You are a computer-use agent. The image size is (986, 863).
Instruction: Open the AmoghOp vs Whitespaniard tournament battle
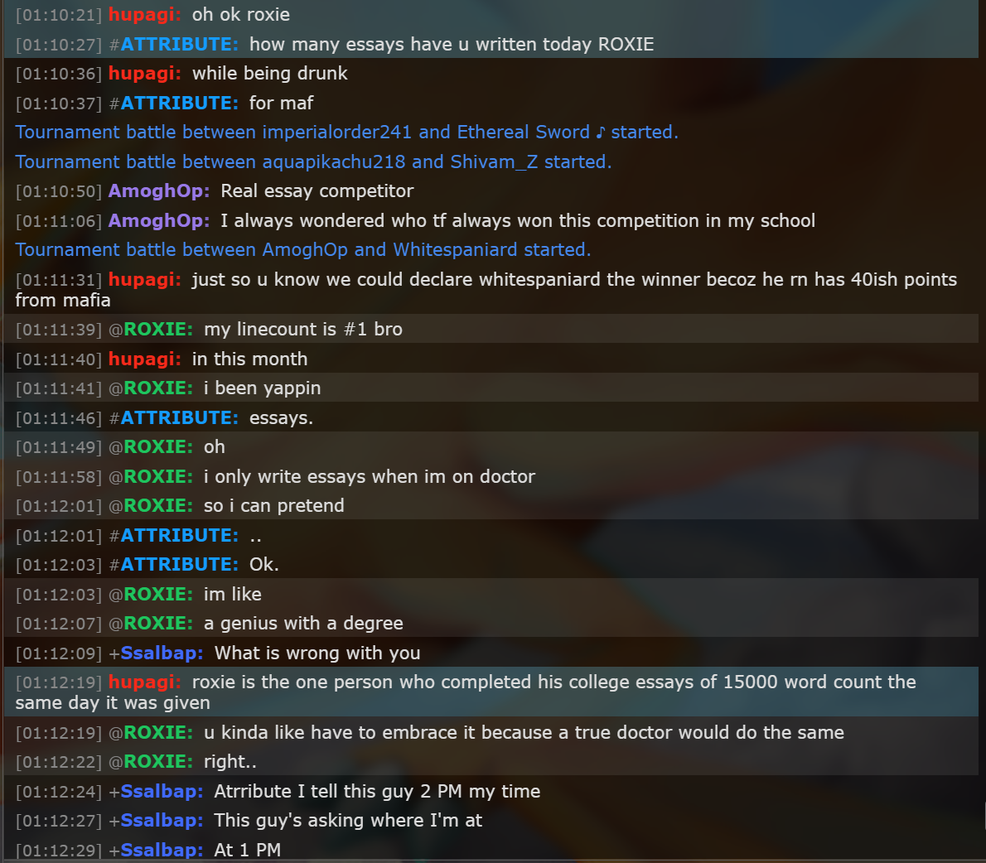click(x=303, y=249)
